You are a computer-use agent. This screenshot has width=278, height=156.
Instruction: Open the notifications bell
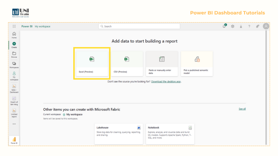pyautogui.click(x=224, y=26)
